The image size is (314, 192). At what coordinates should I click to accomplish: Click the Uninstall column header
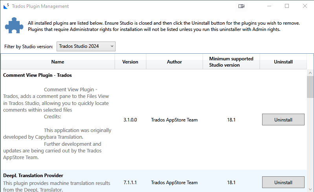pyautogui.click(x=283, y=62)
